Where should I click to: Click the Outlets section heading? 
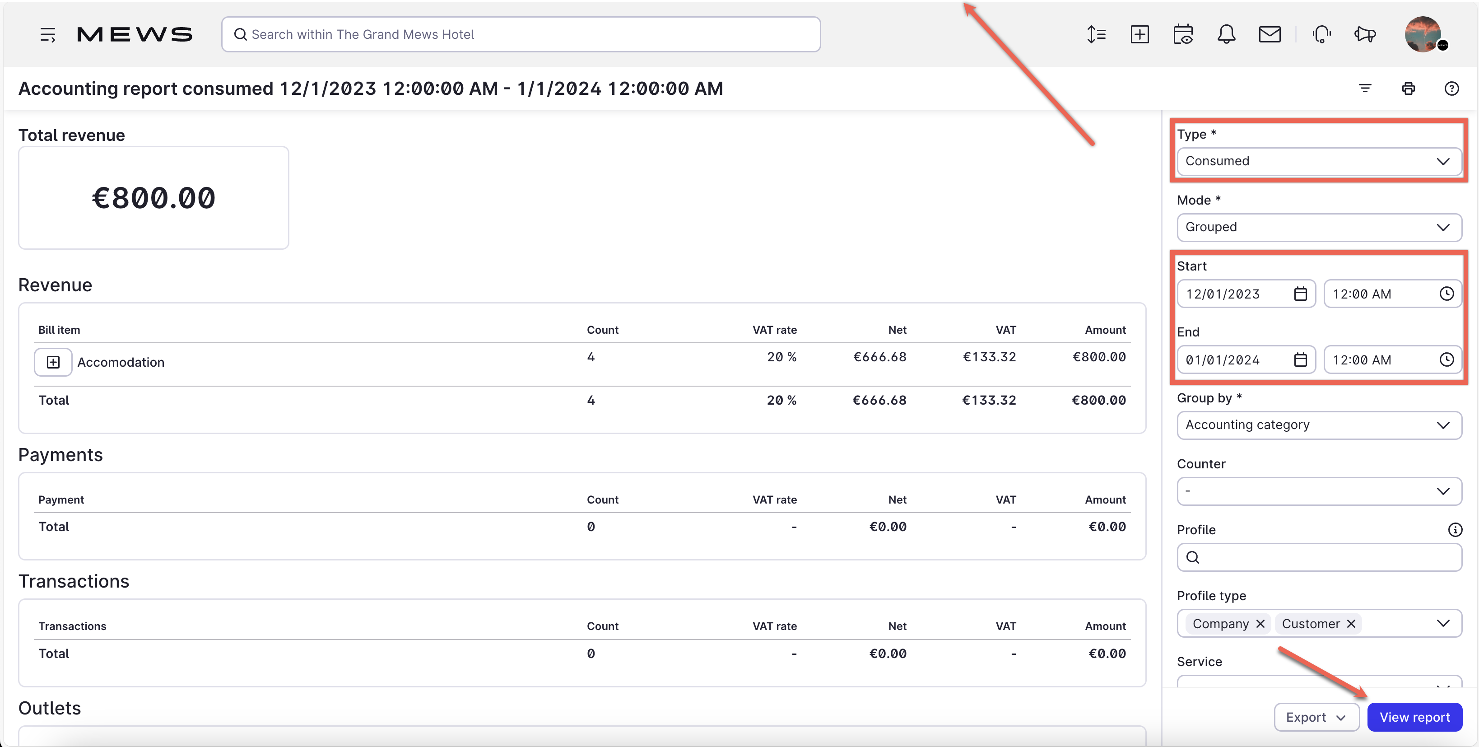click(x=49, y=709)
